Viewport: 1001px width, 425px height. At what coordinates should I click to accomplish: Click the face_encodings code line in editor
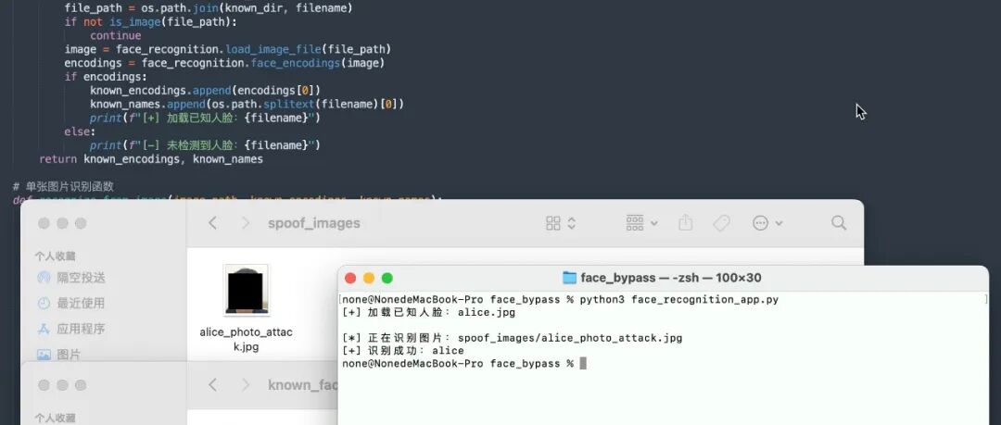pyautogui.click(x=224, y=63)
